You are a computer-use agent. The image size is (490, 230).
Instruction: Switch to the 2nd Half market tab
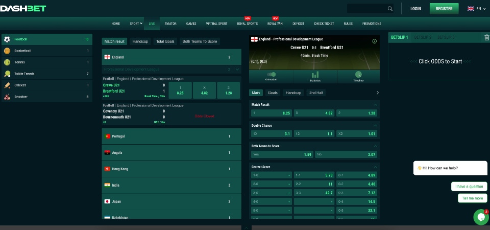pyautogui.click(x=316, y=93)
